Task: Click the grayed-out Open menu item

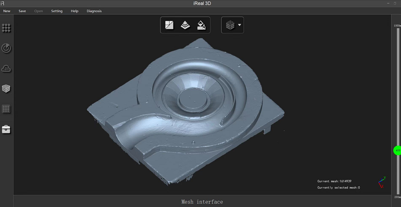Action: (38, 11)
